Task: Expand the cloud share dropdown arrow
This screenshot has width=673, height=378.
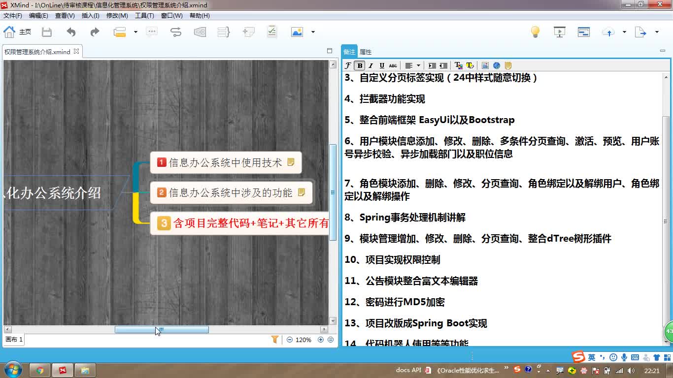Action: 624,32
